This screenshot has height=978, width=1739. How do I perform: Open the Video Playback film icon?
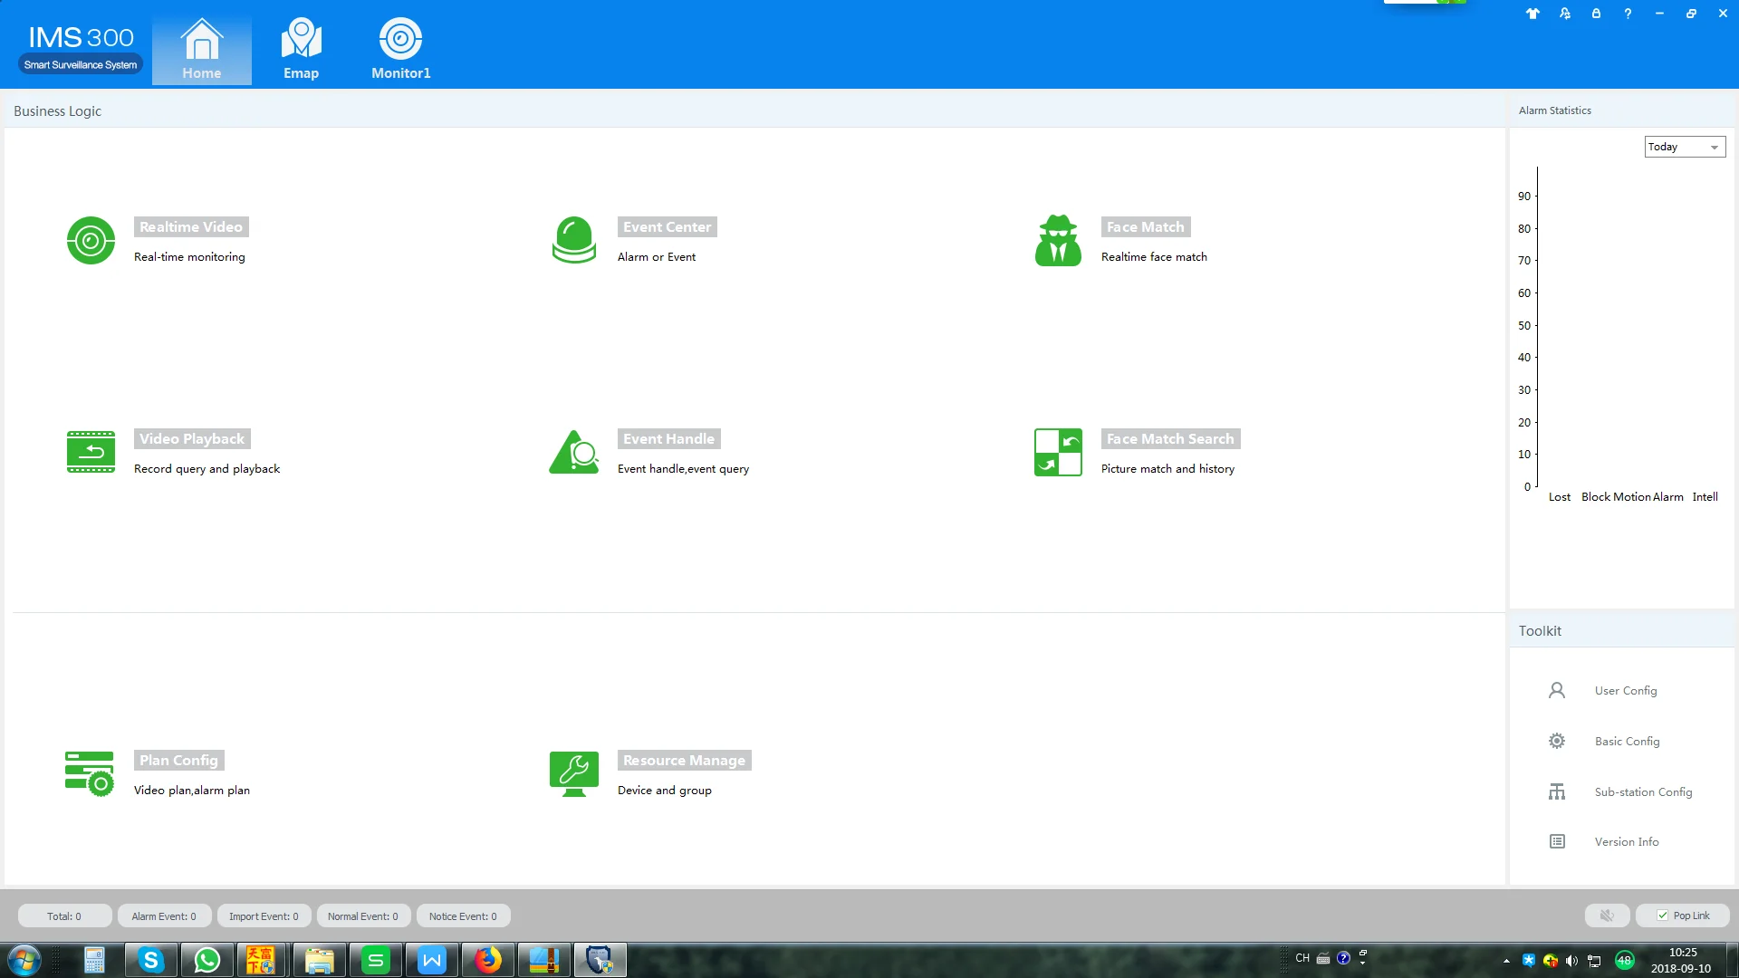coord(91,452)
